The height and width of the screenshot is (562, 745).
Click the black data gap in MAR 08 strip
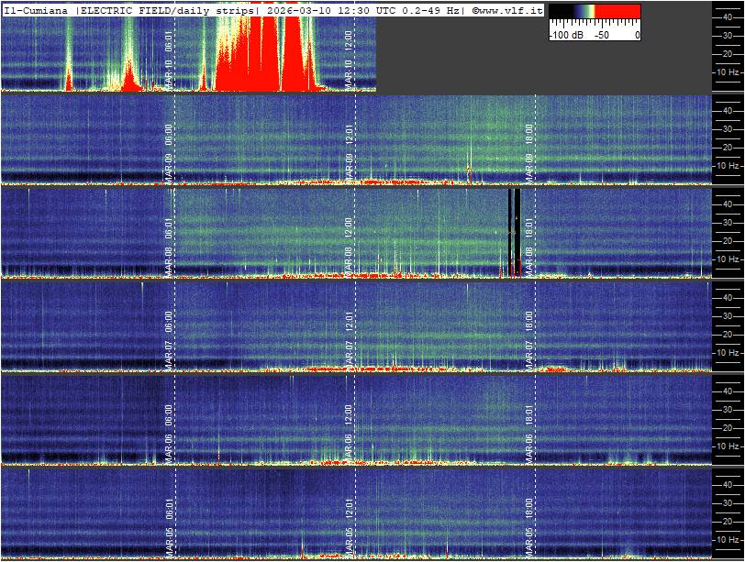point(514,229)
